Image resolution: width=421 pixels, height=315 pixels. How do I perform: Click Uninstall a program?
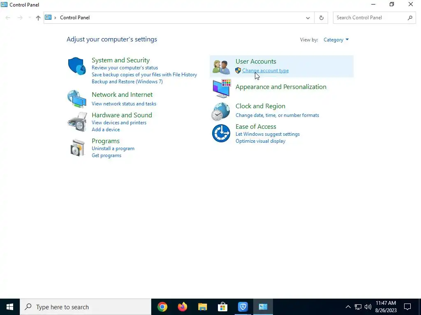click(x=113, y=148)
